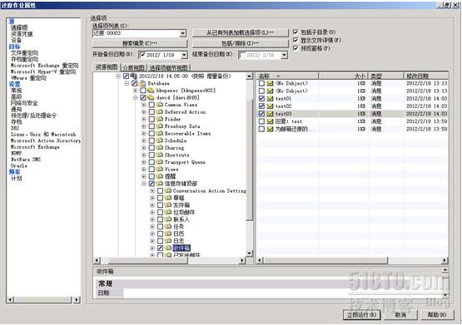
Task: Expand the 日历 folder node
Action: [152, 234]
